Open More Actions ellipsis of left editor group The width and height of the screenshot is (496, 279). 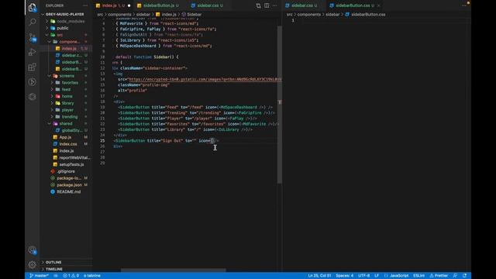(274, 5)
